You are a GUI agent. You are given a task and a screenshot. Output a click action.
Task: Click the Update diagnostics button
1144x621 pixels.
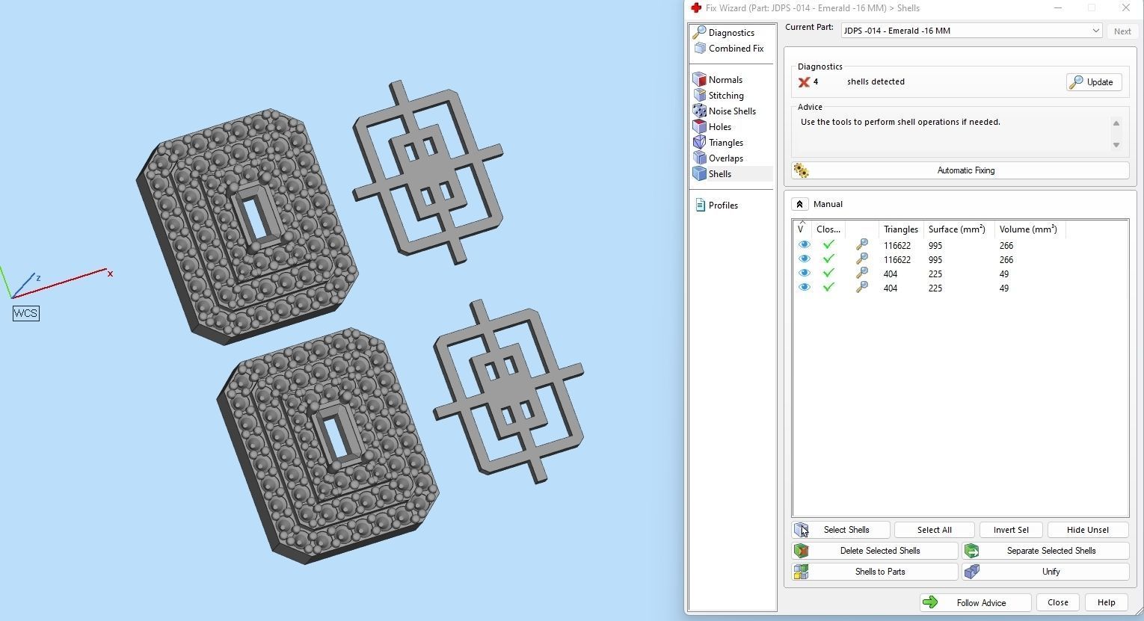click(1094, 82)
